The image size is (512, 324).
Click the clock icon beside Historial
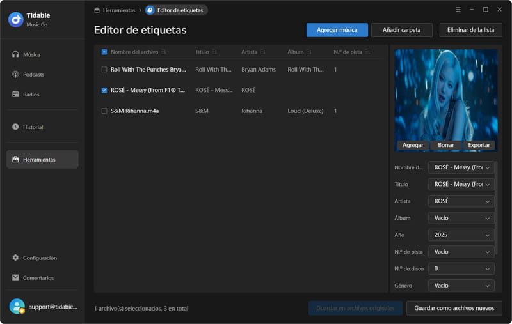click(15, 127)
